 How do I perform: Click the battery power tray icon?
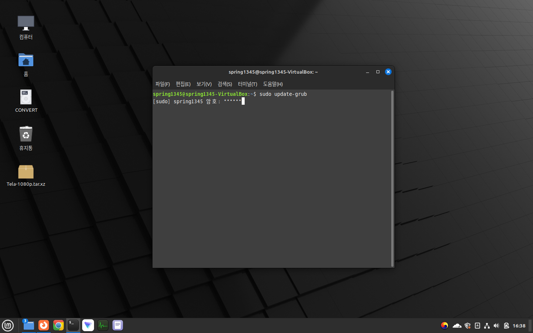click(x=506, y=326)
